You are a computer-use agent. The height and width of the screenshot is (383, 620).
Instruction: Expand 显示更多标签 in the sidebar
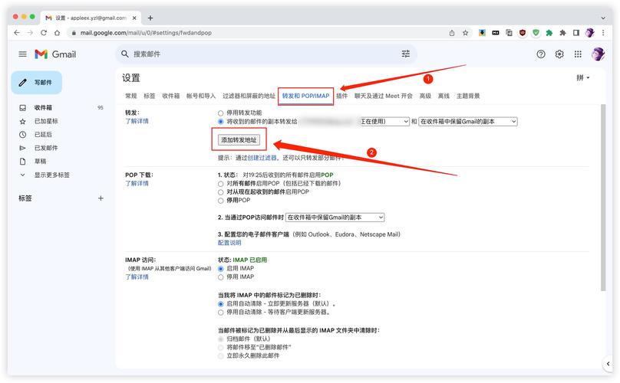click(x=51, y=175)
